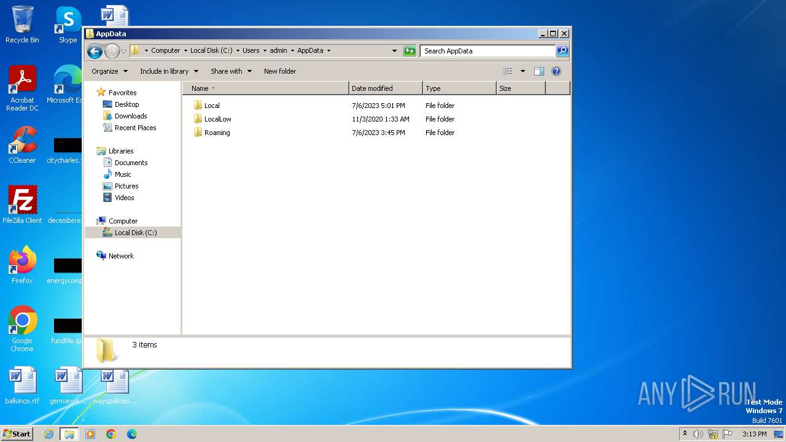786x442 pixels.
Task: Change your view icon button
Action: tap(508, 71)
